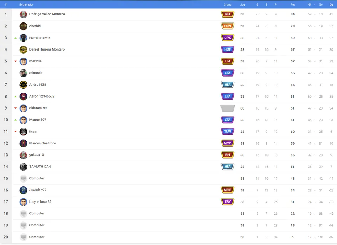Open the TBY group badge
The width and height of the screenshot is (337, 245).
pyautogui.click(x=227, y=202)
